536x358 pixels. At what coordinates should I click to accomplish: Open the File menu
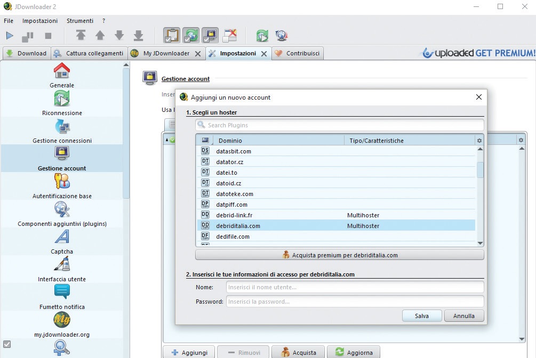click(x=9, y=21)
